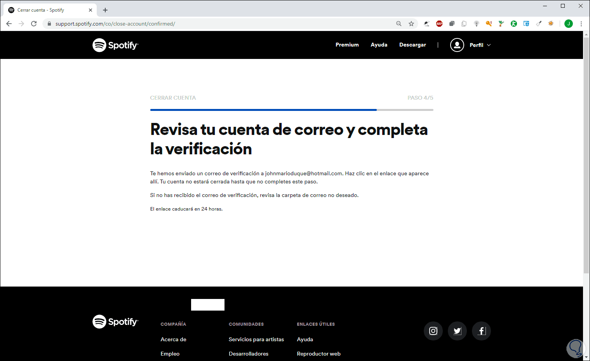
Task: Click the 'CERRAR CUENTA' heading label
Action: pyautogui.click(x=173, y=98)
